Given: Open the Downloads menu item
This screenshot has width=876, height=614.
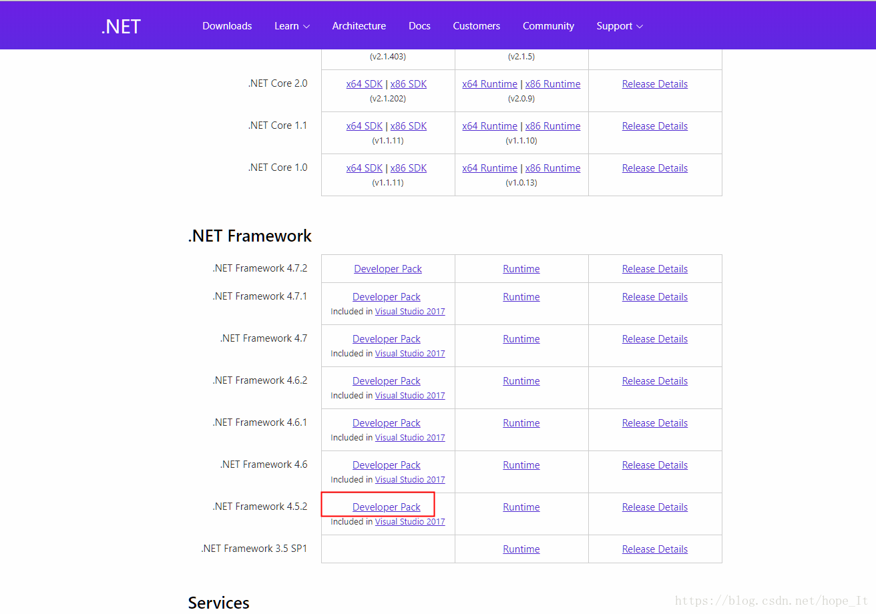Looking at the screenshot, I should click(x=227, y=26).
